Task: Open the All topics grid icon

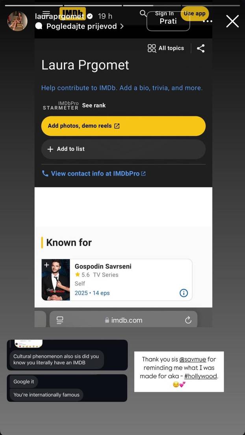Action: [152, 48]
